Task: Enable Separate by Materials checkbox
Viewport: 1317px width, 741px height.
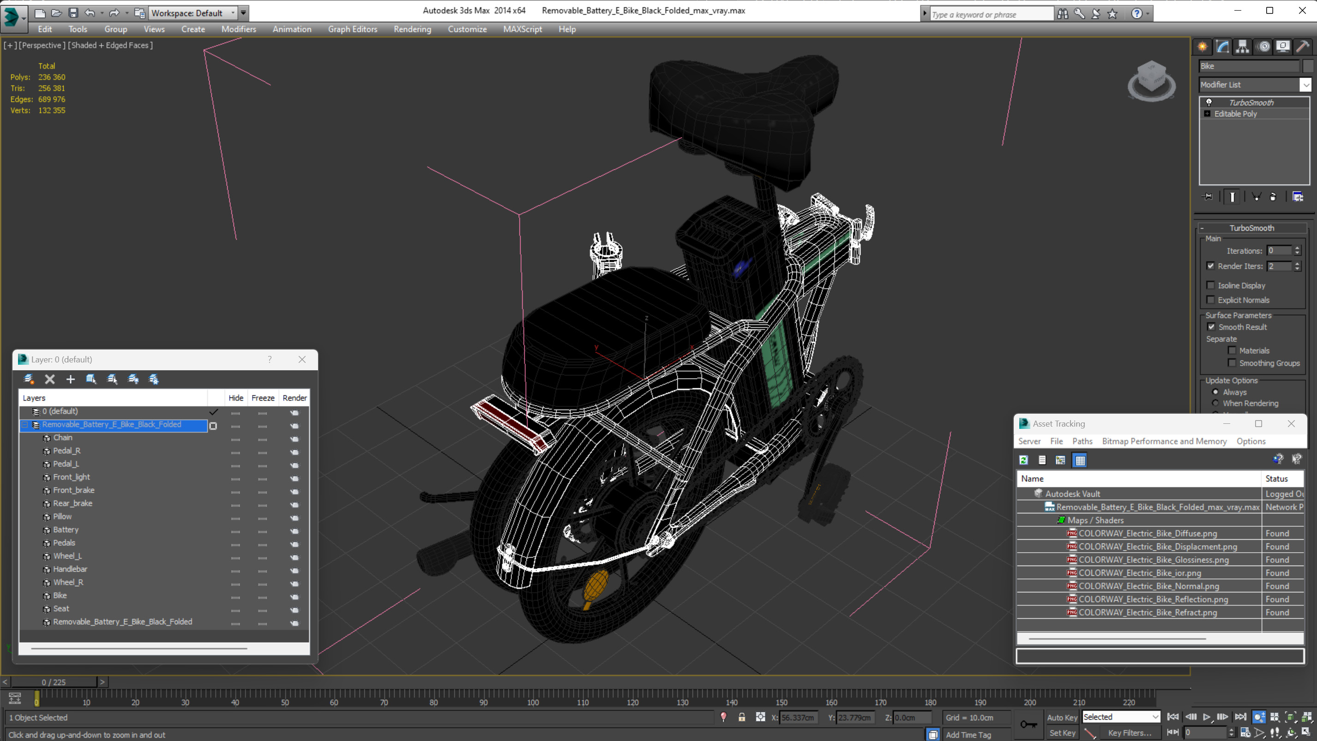Action: coord(1232,350)
